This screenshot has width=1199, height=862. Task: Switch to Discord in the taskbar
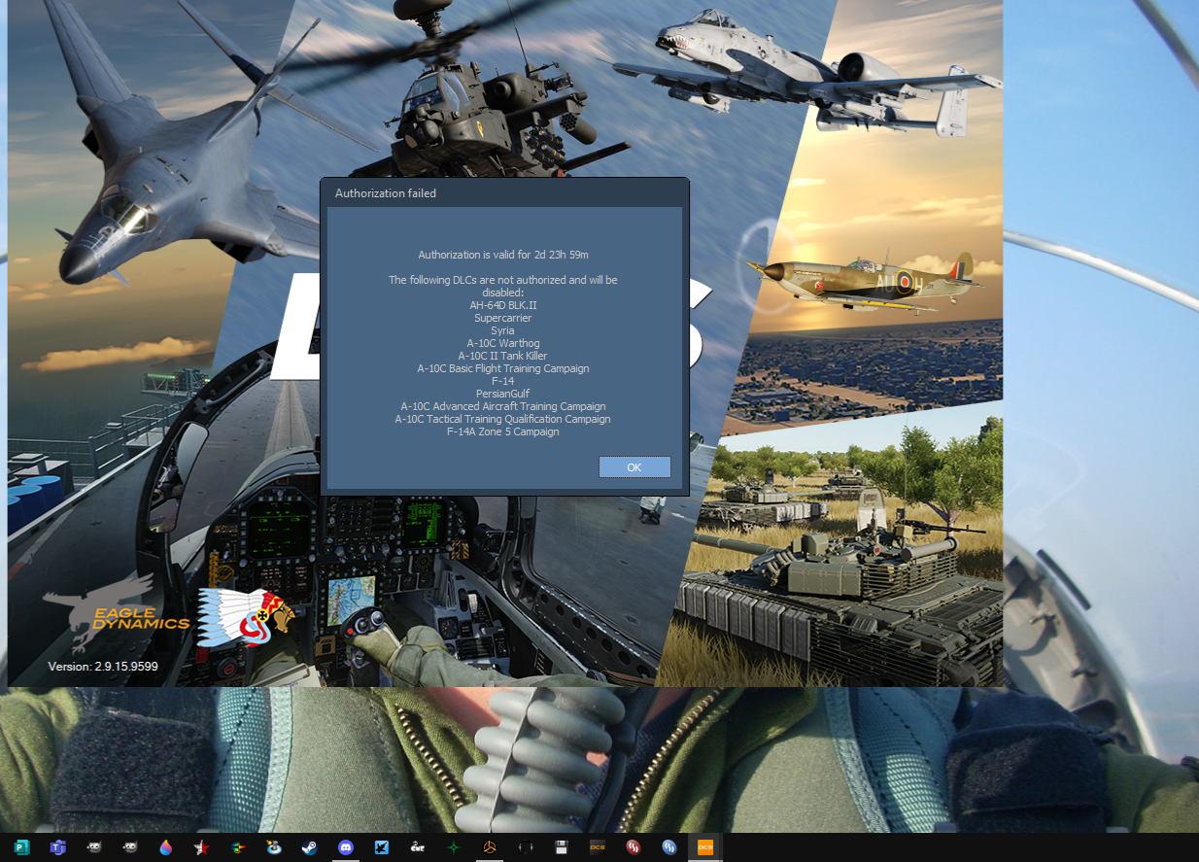click(345, 847)
